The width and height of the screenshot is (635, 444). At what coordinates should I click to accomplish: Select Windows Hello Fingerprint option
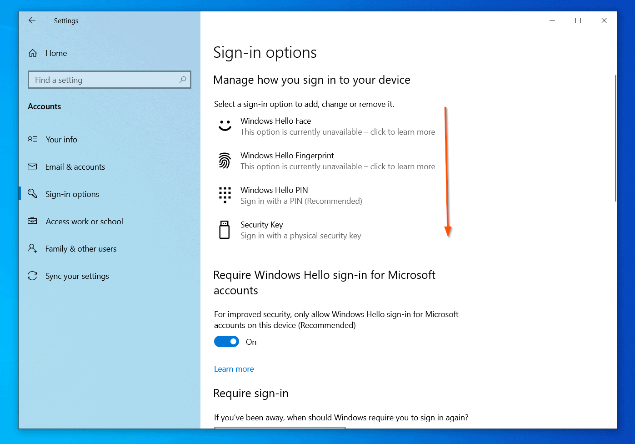point(327,161)
